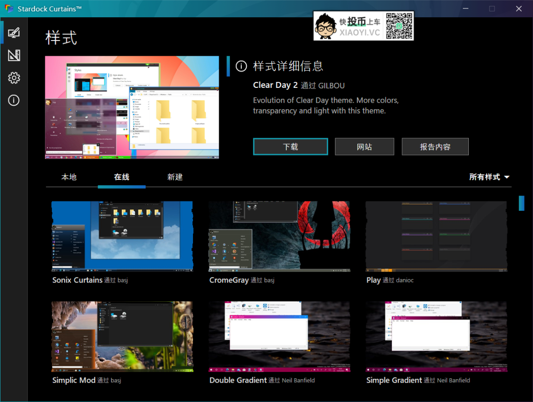Viewport: 533px width, 402px height.
Task: View the Clear Day 2 preview image
Action: point(132,107)
